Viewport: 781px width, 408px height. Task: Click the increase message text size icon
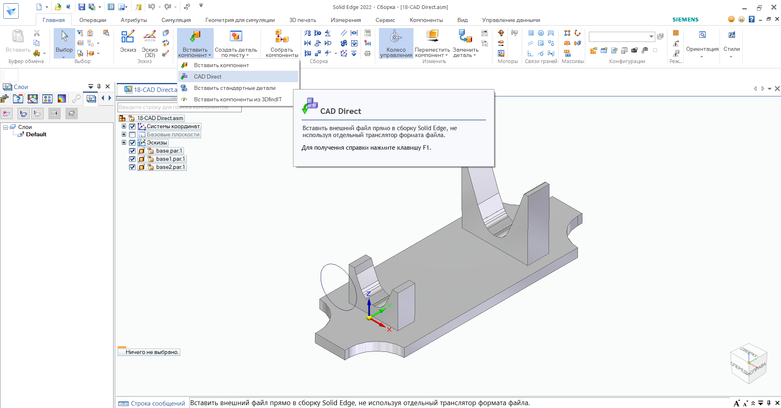(737, 403)
